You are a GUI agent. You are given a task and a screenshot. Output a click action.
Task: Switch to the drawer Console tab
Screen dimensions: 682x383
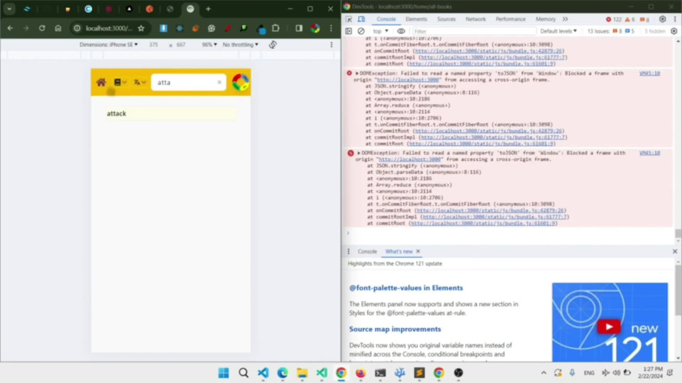(x=367, y=252)
